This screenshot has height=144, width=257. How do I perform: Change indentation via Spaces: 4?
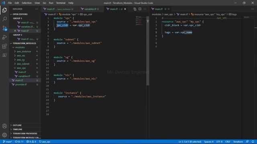(209, 142)
